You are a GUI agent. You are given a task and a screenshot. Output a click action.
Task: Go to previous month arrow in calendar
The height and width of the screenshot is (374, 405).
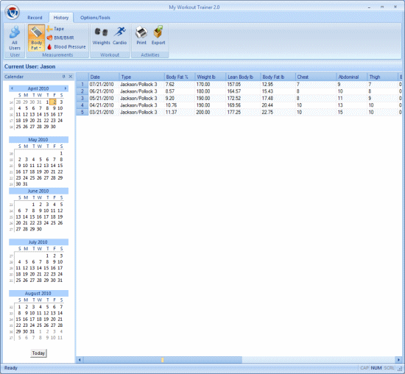[x=12, y=88]
